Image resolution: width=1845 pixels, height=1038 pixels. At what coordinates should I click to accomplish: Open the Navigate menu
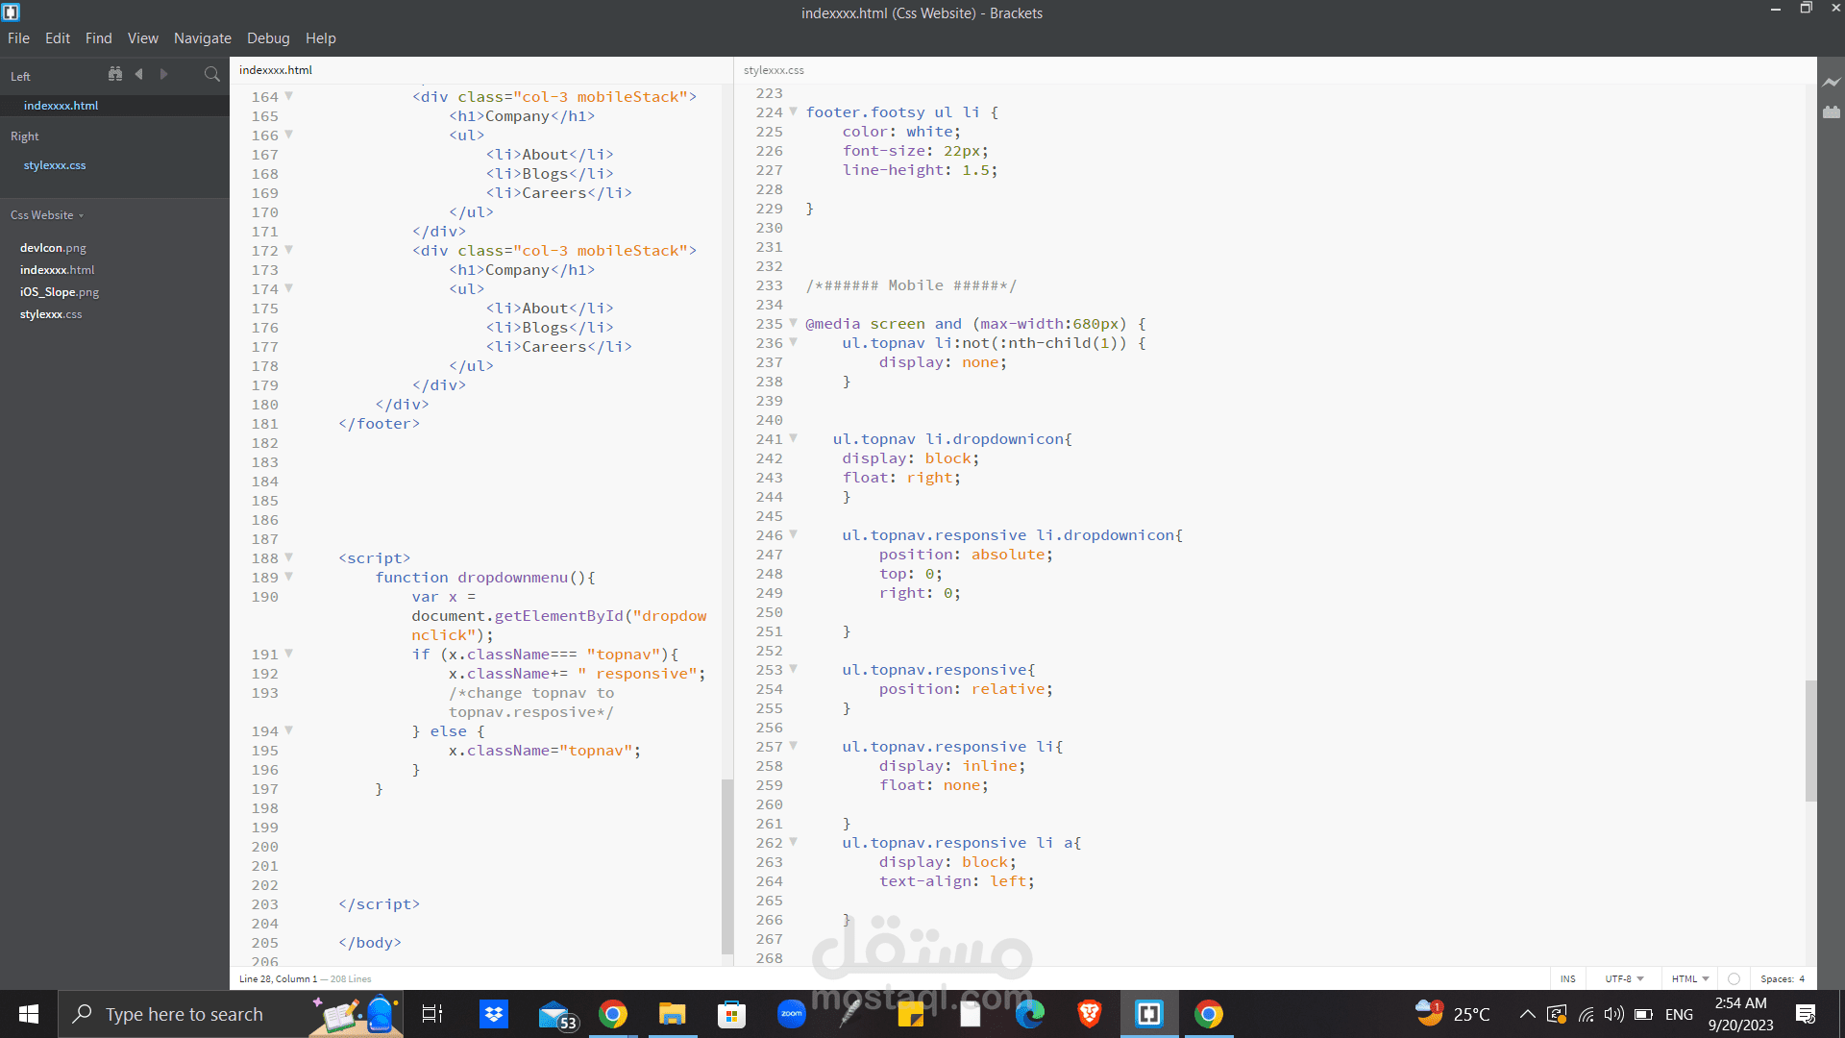pyautogui.click(x=202, y=38)
